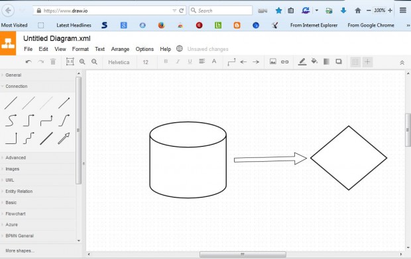
Task: Click the gradient icon in toolbar
Action: 326,61
